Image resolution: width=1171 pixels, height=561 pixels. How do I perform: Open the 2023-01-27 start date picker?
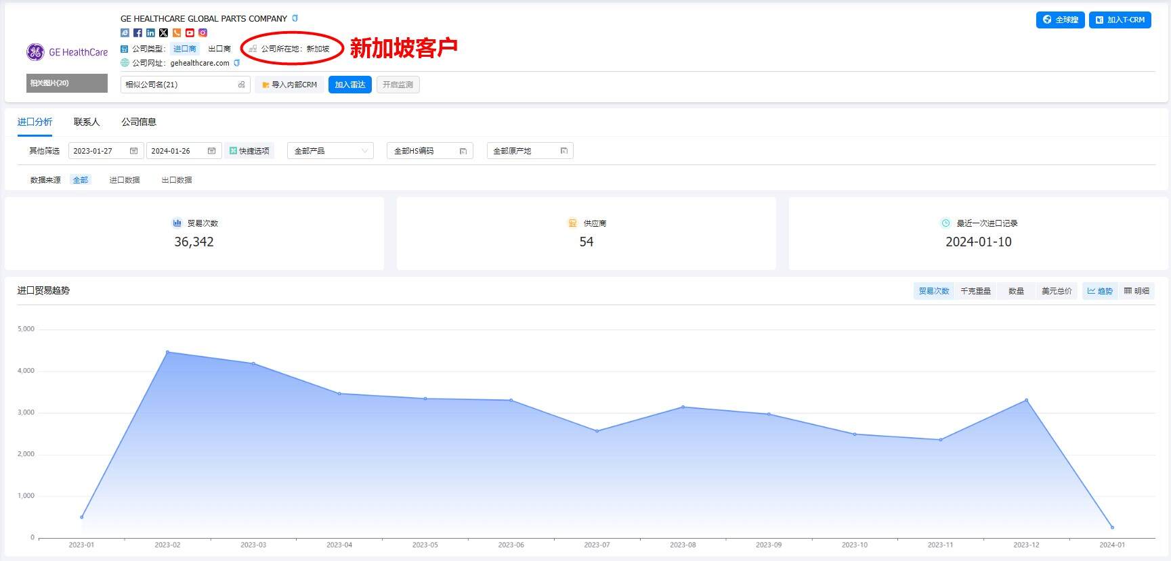pos(105,151)
